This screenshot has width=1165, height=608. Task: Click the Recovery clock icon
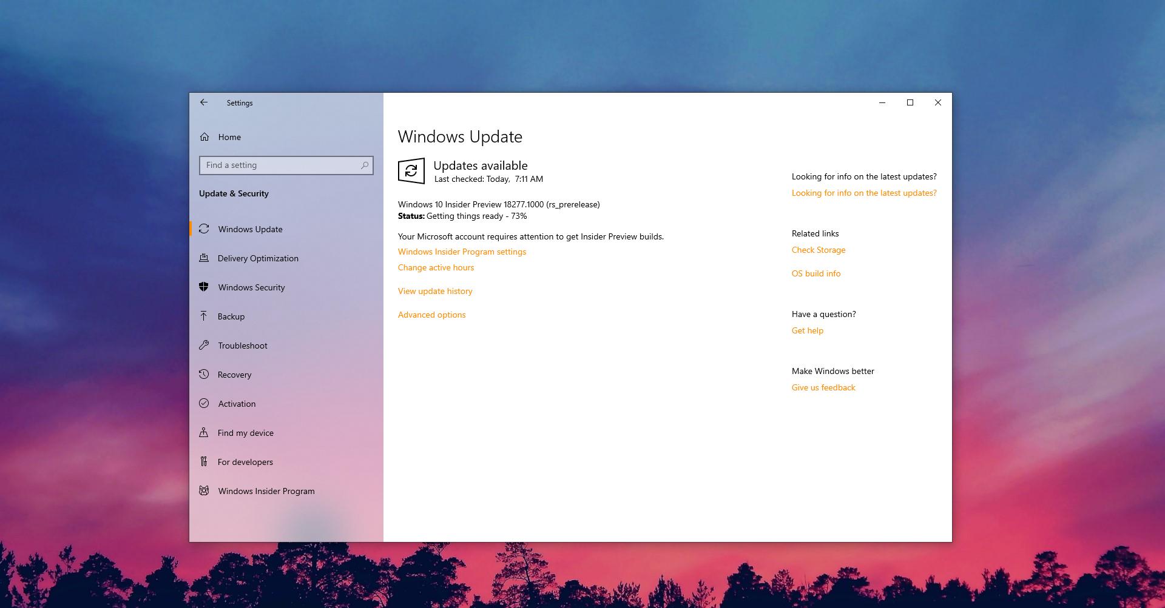point(204,375)
